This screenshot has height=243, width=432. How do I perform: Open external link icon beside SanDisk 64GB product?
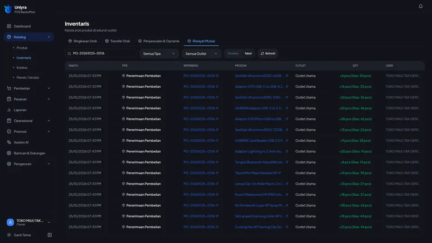(x=287, y=76)
